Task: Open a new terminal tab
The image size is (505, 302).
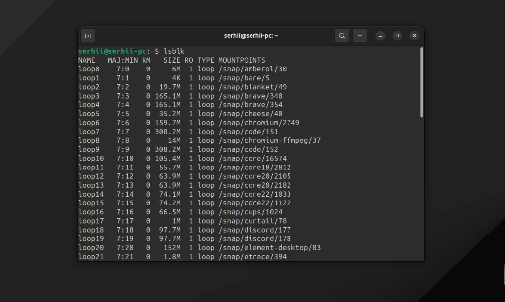Action: (x=88, y=36)
